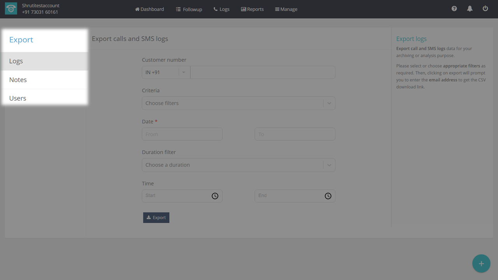Open the Manage menu
The image size is (498, 280).
[286, 9]
